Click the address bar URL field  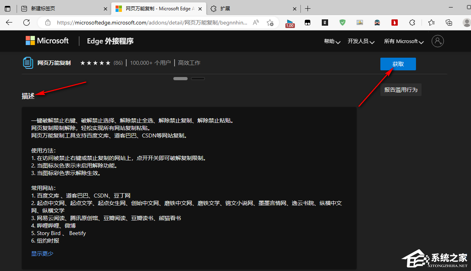click(150, 23)
